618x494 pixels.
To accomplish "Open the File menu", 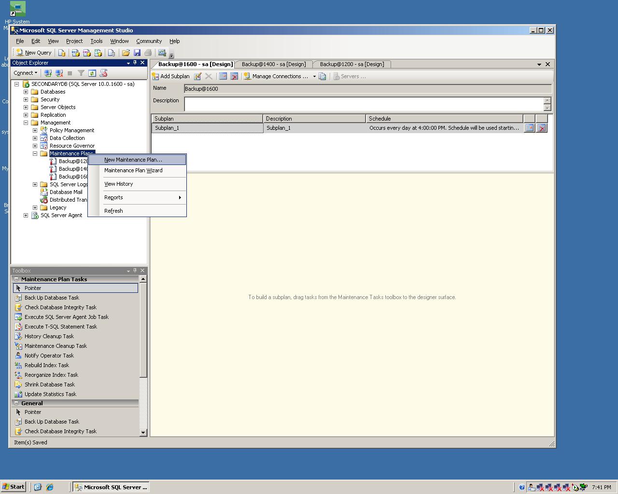I will coord(20,41).
